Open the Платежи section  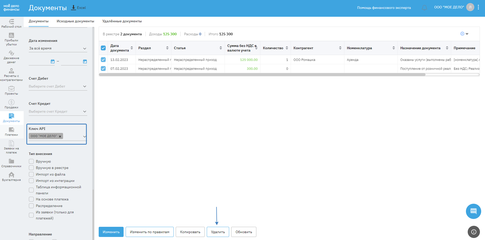pyautogui.click(x=11, y=131)
